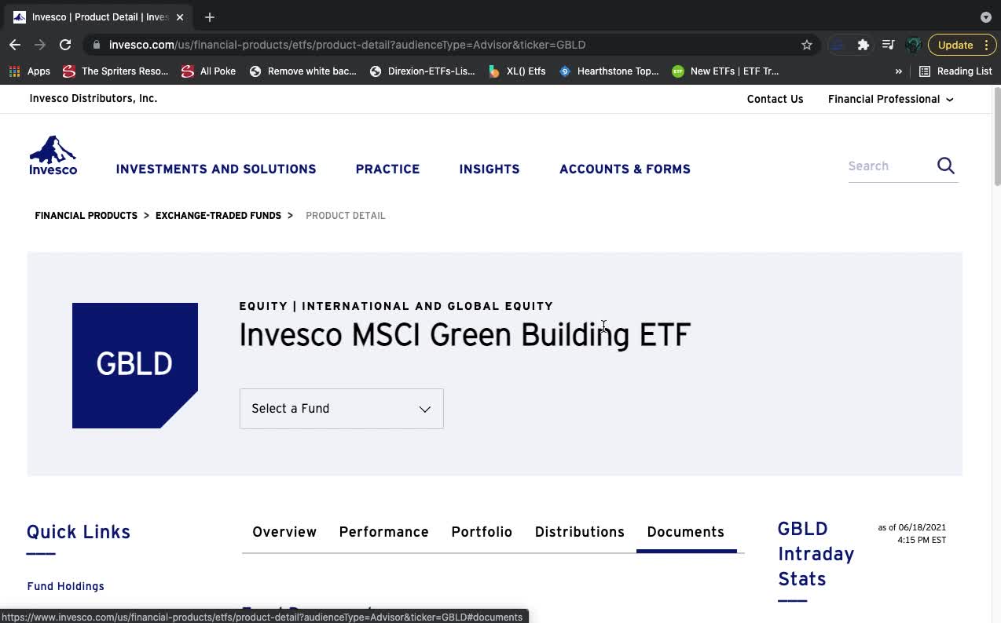1001x623 pixels.
Task: Click the GBLD Intraday Stats heading
Action: 816,554
